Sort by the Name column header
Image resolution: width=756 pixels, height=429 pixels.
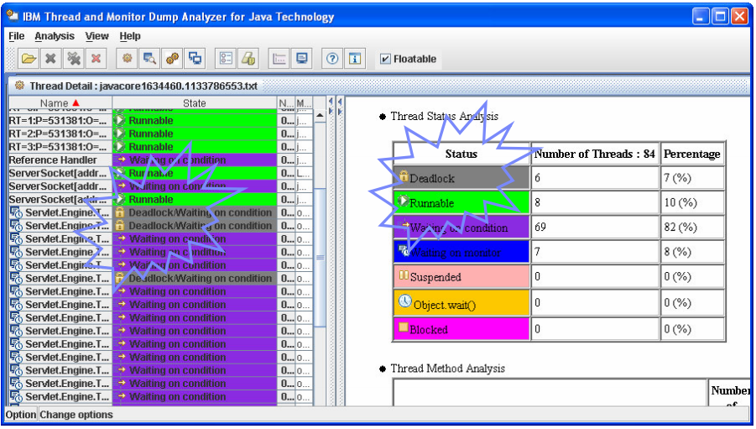click(x=60, y=102)
